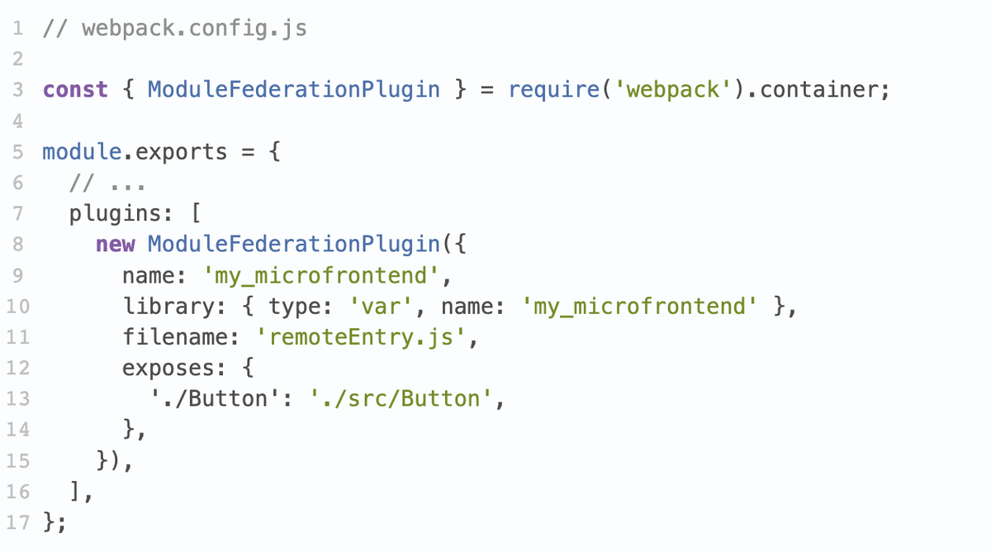Click line number 10 in the gutter
This screenshot has width=991, height=552.
(17, 307)
